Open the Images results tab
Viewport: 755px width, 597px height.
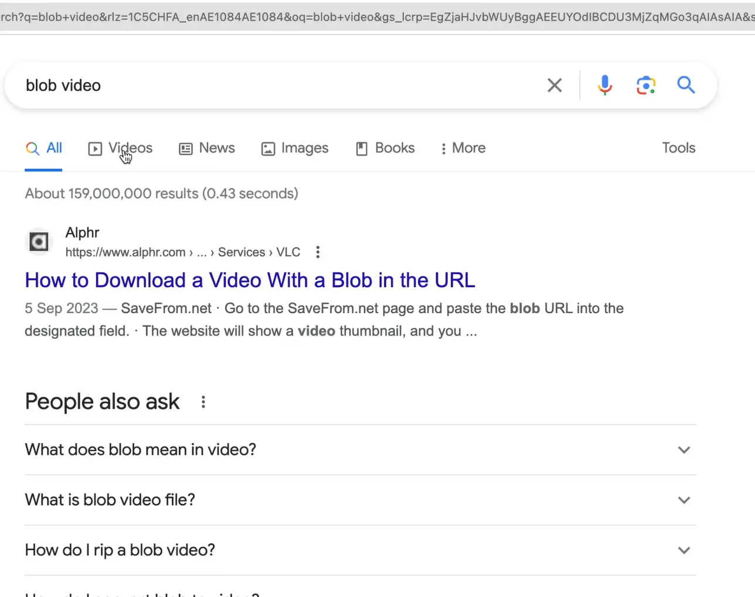click(x=295, y=149)
